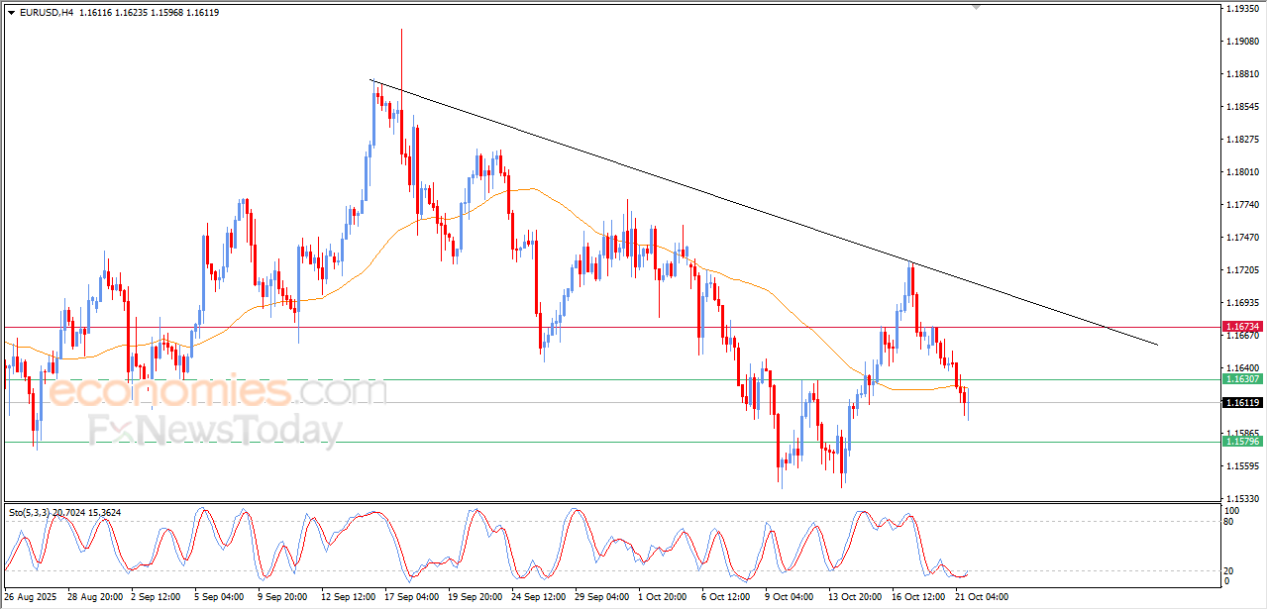Click the 9 Sep 20:00 time label

[283, 598]
